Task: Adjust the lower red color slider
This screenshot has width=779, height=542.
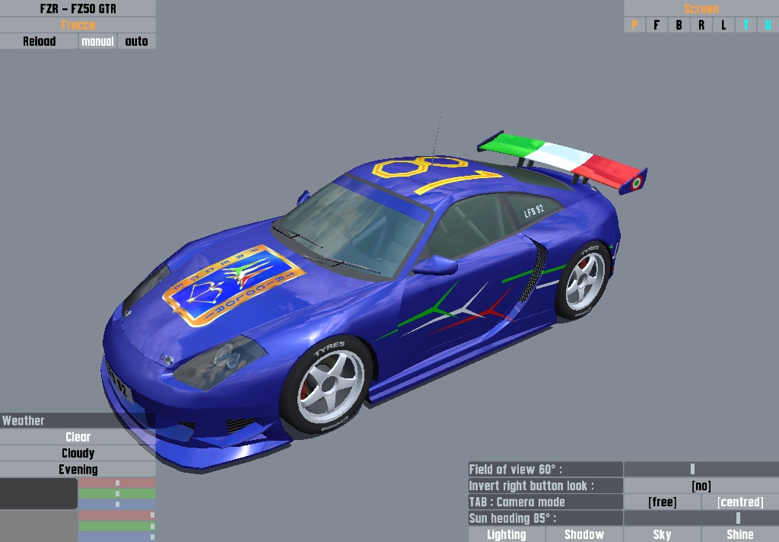Action: [x=116, y=515]
